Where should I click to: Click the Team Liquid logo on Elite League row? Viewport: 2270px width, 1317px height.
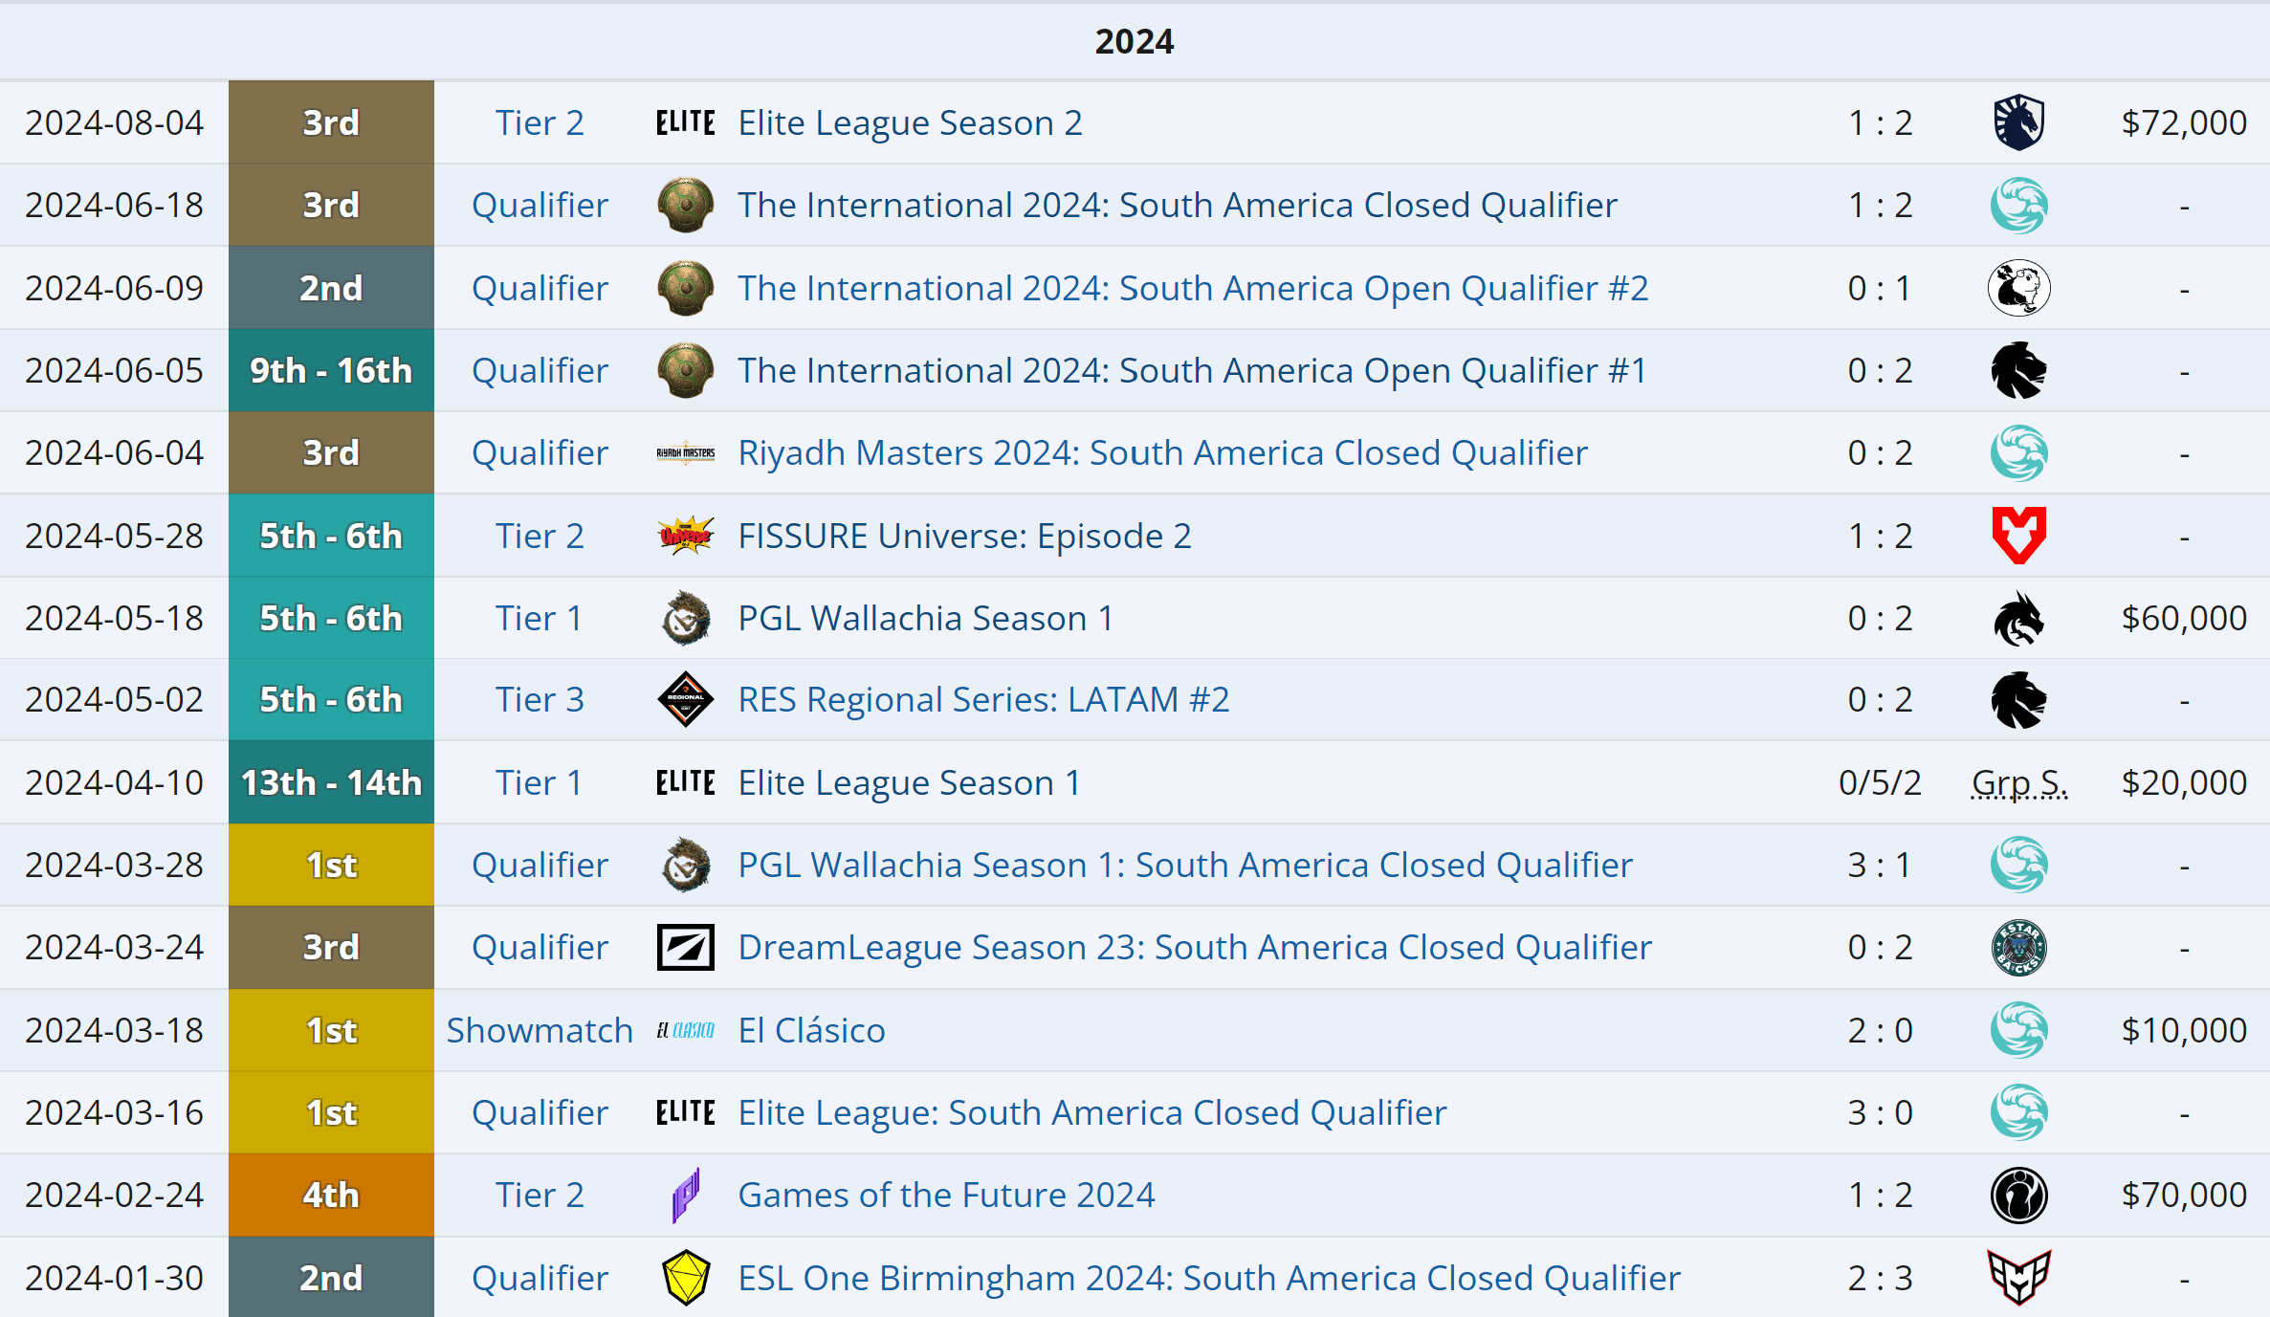click(x=2020, y=121)
